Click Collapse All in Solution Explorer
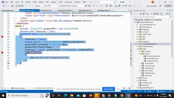 (x=155, y=14)
